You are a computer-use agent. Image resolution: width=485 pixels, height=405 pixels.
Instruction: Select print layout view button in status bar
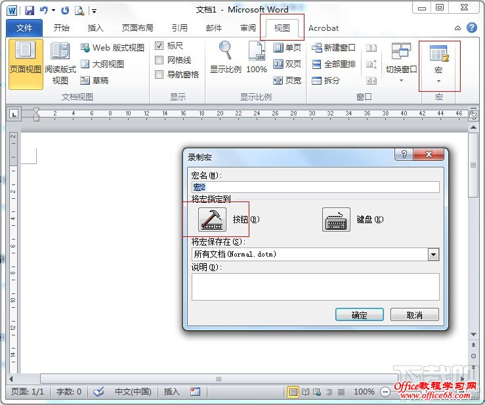pyautogui.click(x=293, y=392)
